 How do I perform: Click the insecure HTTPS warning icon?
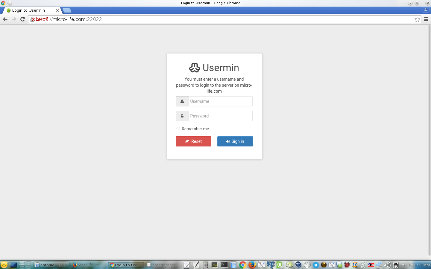[33, 19]
